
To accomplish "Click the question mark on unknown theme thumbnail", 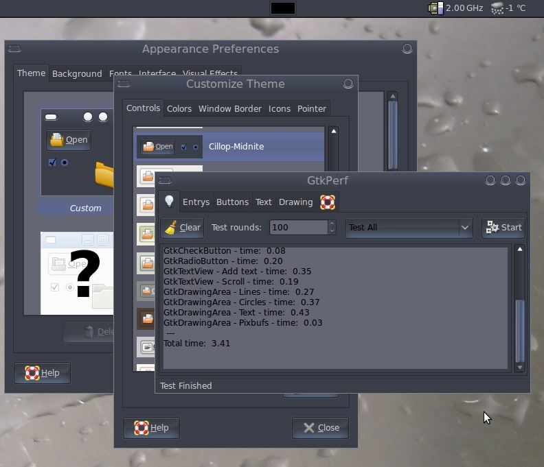I will (84, 274).
